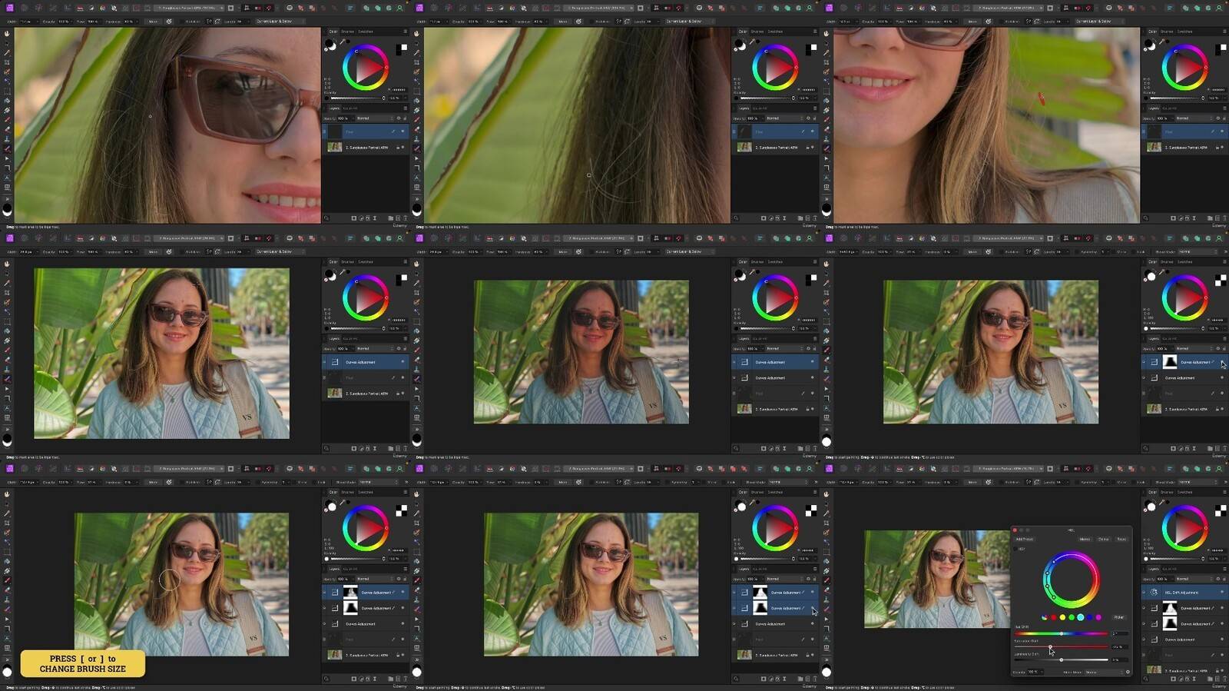1229x691 pixels.
Task: Toggle visibility of the selected Curves Adjustment in the brush-size tip frame
Action: (x=402, y=592)
